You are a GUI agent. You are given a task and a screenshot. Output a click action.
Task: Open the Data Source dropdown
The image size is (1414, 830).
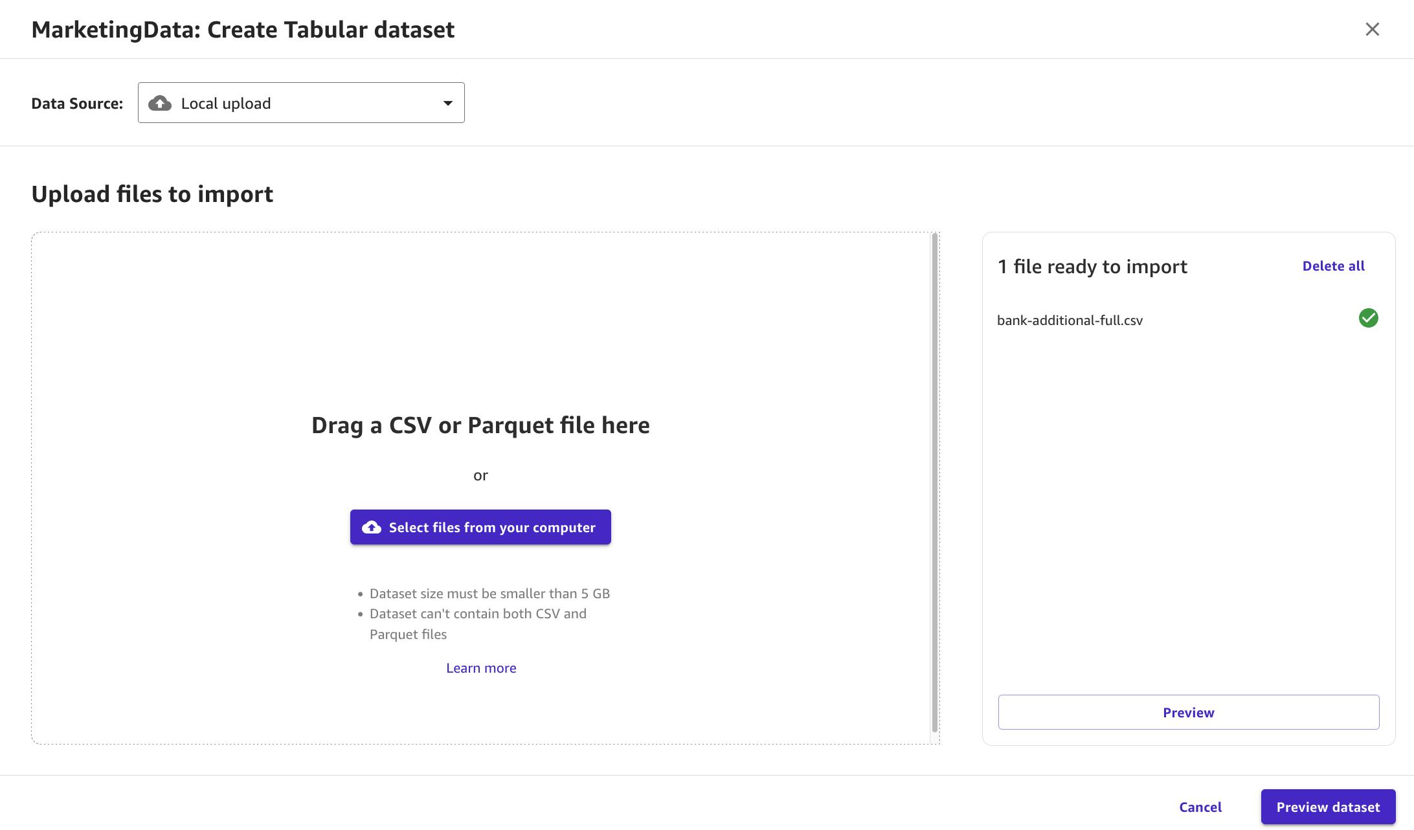[x=300, y=103]
